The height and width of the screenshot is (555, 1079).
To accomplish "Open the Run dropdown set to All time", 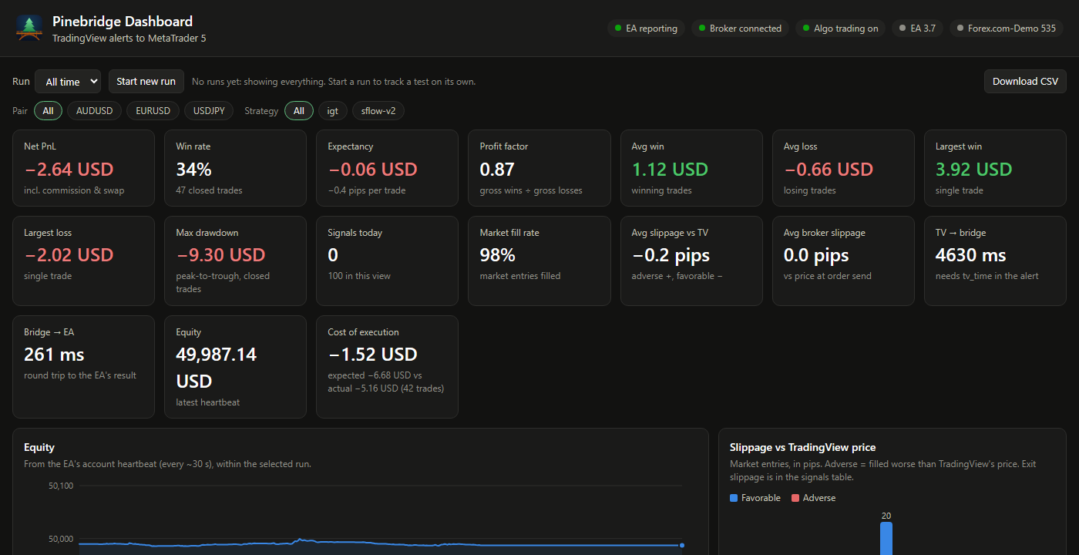I will tap(68, 81).
